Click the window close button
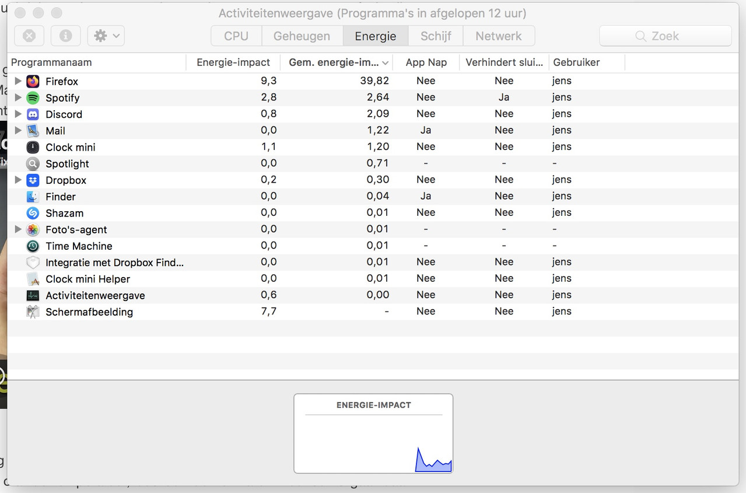746x493 pixels. 20,13
